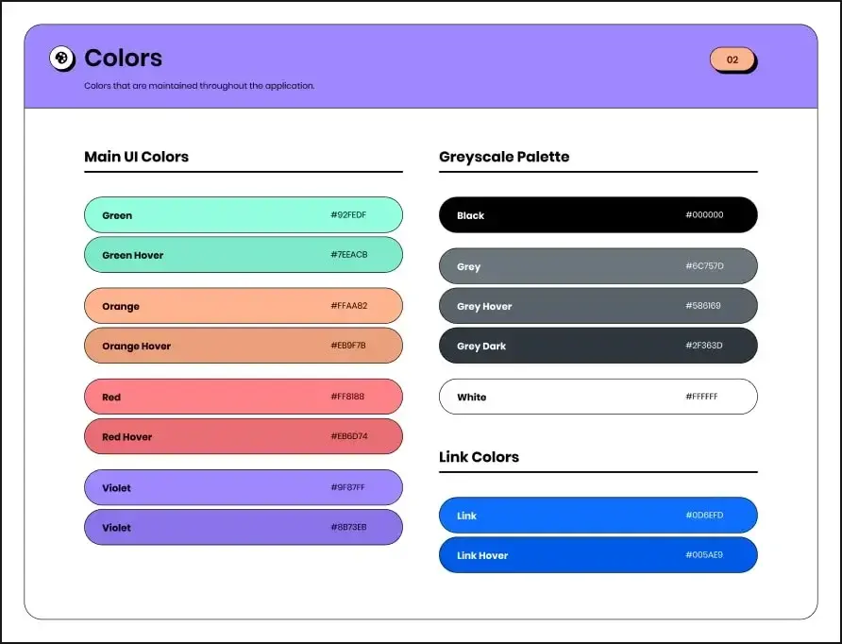Click the Grey #6C757D swatch
This screenshot has width=842, height=644.
(x=598, y=266)
